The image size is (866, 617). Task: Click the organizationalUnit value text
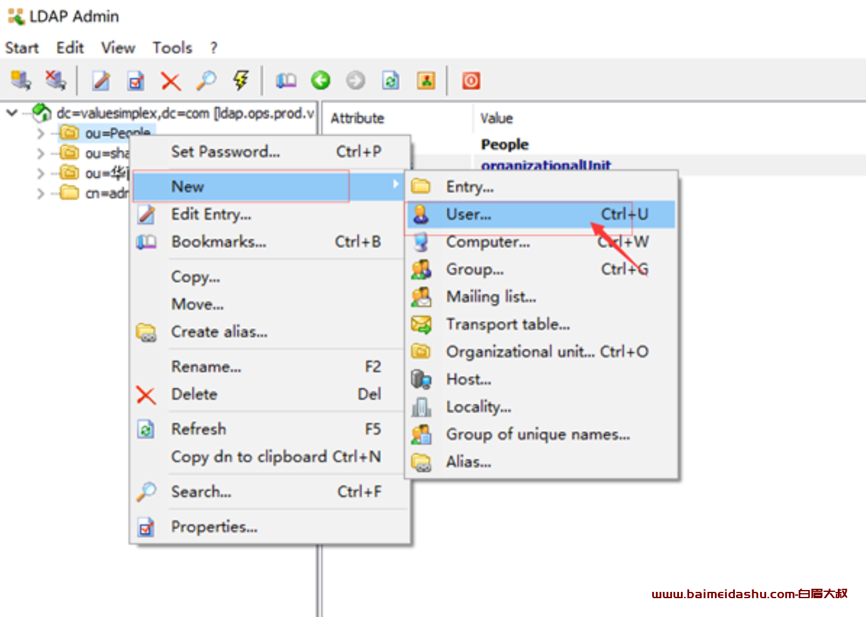coord(546,165)
